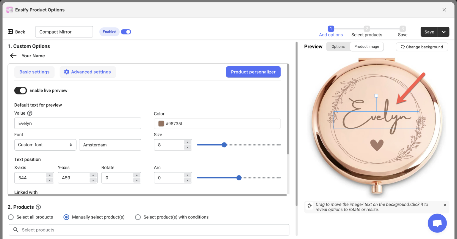Click the Easify Product Options app logo

click(x=10, y=10)
